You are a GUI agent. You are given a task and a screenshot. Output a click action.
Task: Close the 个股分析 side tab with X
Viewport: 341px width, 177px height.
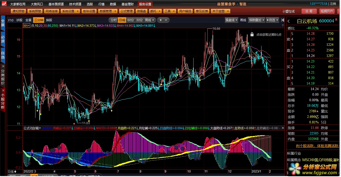click(3, 90)
